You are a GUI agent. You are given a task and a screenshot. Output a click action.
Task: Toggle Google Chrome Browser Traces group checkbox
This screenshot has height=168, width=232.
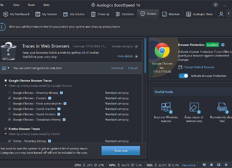point(6,81)
